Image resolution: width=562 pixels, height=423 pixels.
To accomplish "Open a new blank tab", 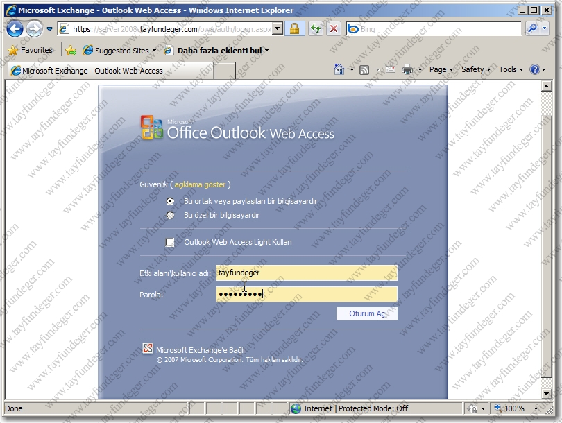I will tap(225, 71).
